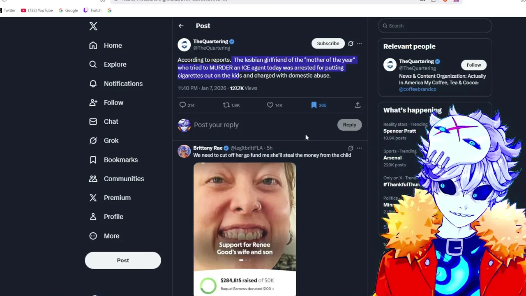Image resolution: width=526 pixels, height=296 pixels.
Task: Open Notifications from the sidebar
Action: (x=116, y=83)
